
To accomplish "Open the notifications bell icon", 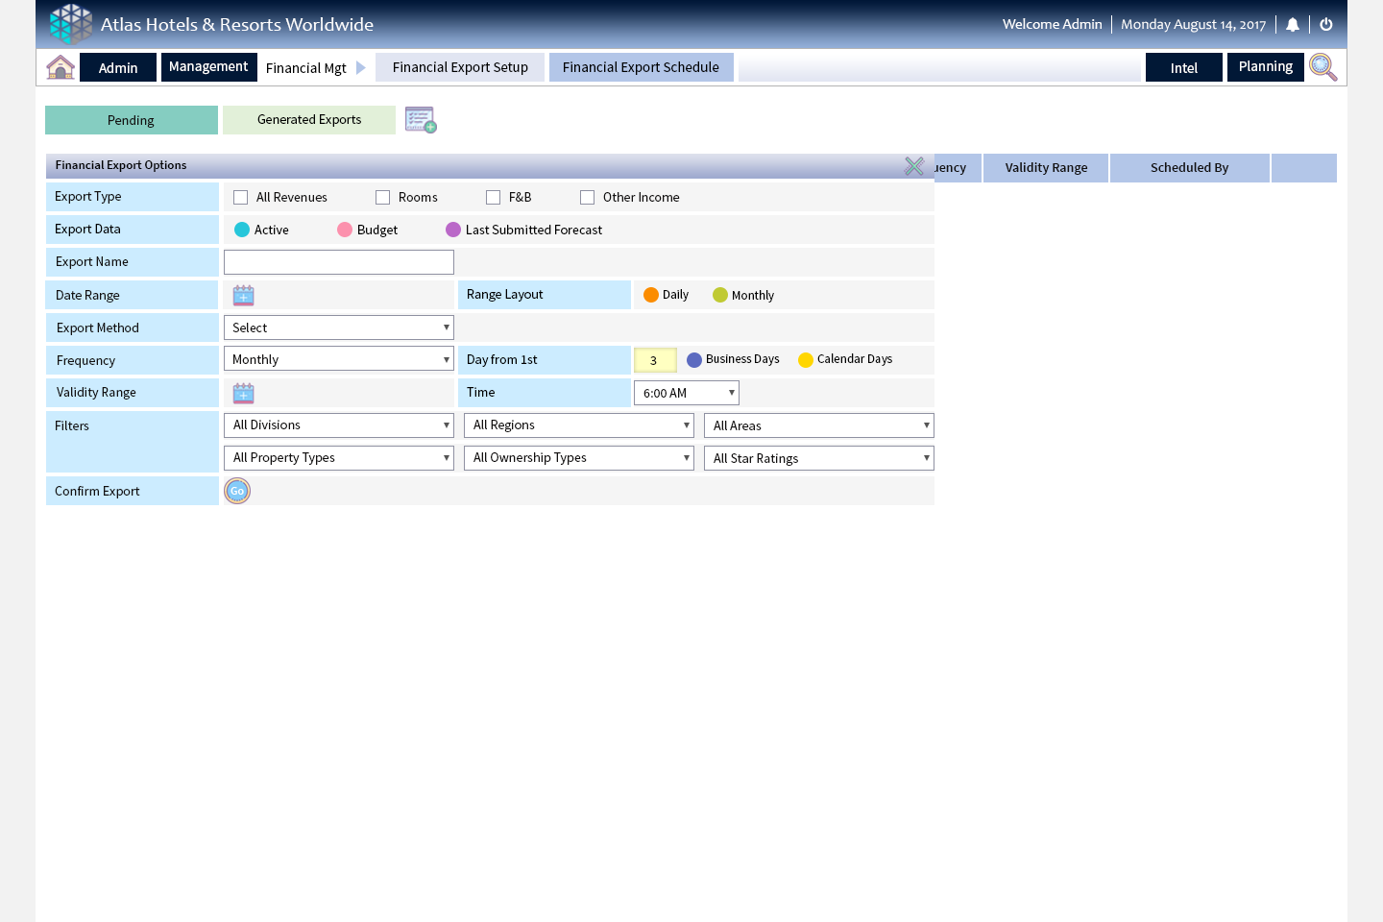I will (1293, 25).
